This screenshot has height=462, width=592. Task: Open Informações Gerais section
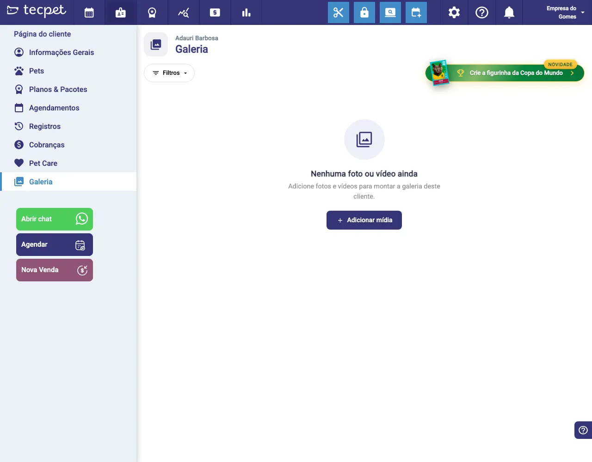point(68,52)
